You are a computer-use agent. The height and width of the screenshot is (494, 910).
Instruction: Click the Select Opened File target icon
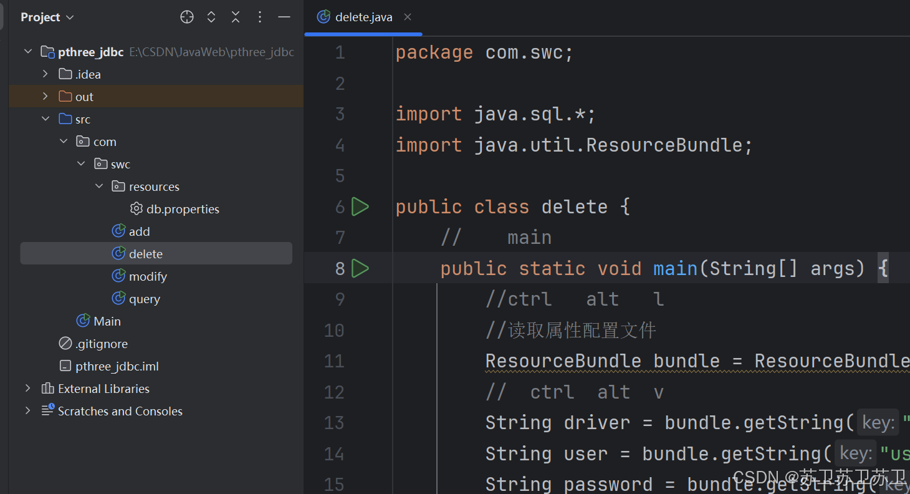pyautogui.click(x=187, y=17)
